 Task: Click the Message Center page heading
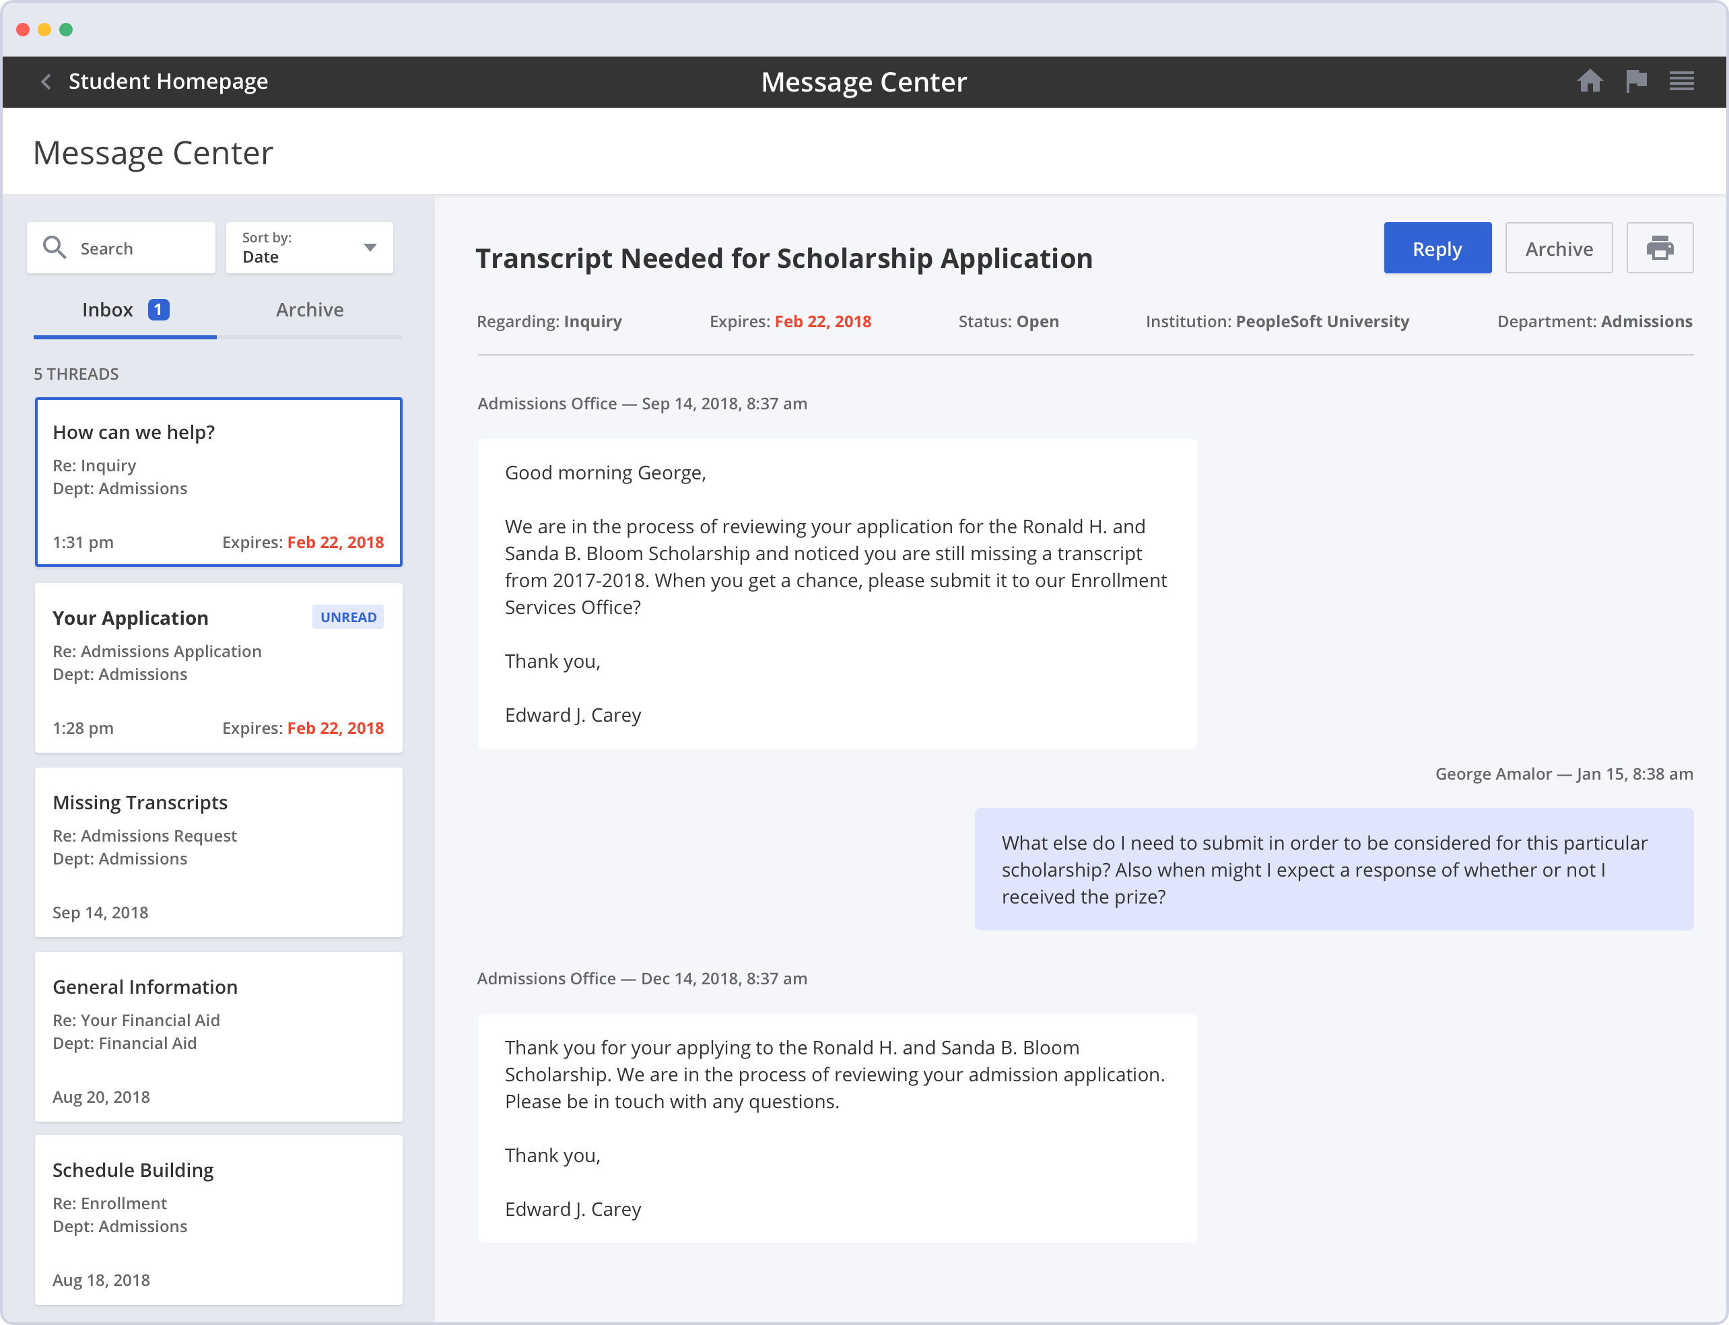tap(153, 153)
